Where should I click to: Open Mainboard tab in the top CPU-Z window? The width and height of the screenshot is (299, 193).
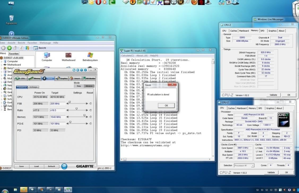click(244, 31)
